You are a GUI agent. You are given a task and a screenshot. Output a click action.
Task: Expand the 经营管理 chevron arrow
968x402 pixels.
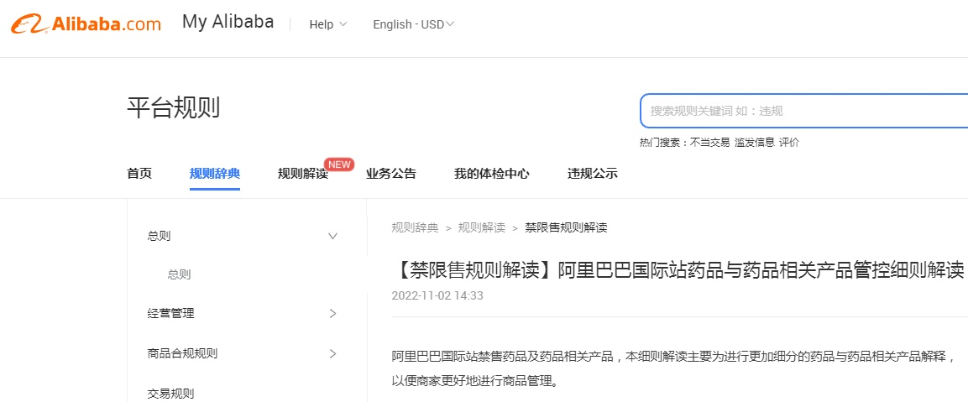[333, 314]
